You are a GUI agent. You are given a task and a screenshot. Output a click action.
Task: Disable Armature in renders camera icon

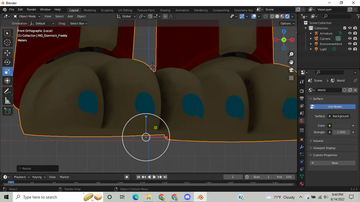(x=355, y=33)
